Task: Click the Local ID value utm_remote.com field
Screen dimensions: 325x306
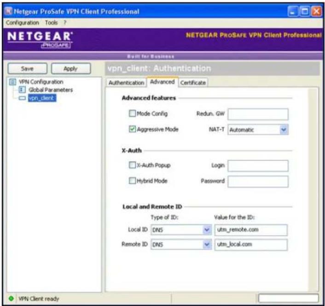Action: (251, 230)
